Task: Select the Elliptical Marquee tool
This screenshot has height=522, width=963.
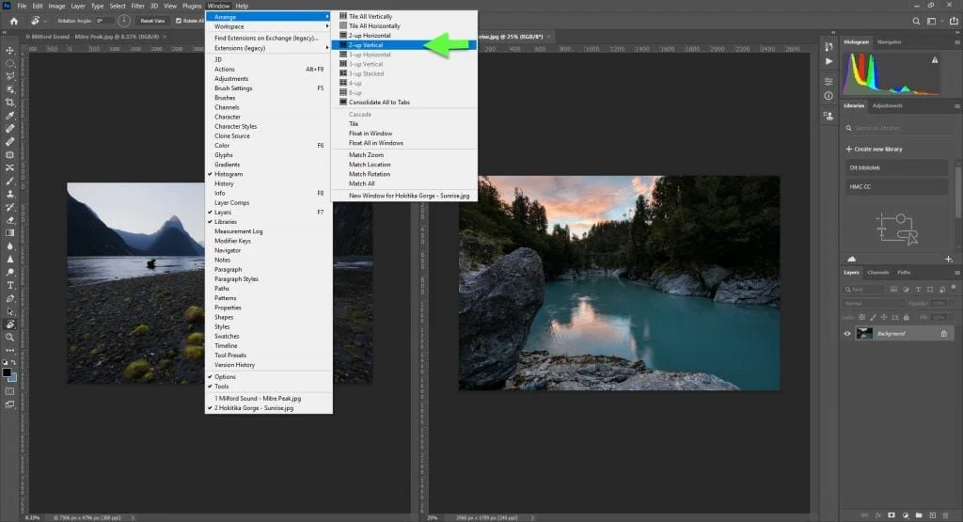Action: click(9, 63)
